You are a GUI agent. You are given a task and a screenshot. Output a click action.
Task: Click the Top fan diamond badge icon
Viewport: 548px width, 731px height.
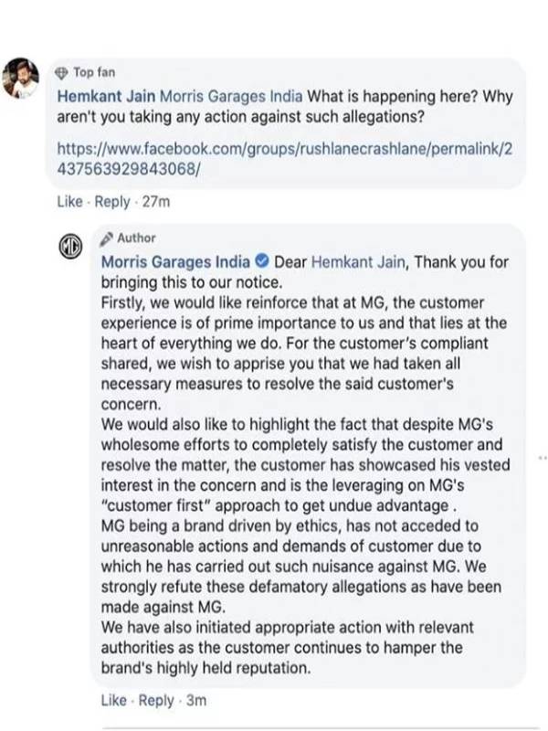pos(61,73)
